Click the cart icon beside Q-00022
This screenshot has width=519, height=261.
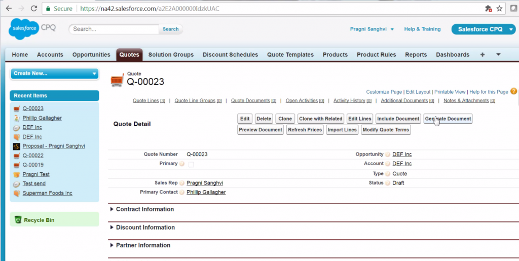pos(17,156)
